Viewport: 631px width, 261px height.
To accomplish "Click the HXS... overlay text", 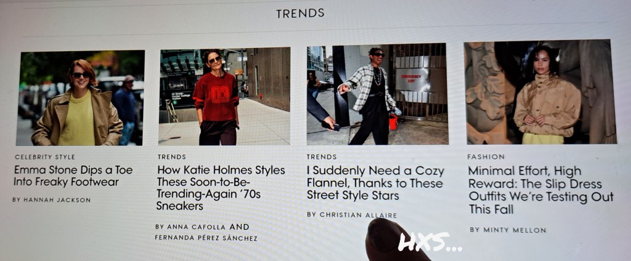I will (429, 243).
